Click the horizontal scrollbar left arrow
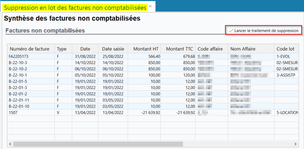The image size is (304, 149). pos(10,144)
